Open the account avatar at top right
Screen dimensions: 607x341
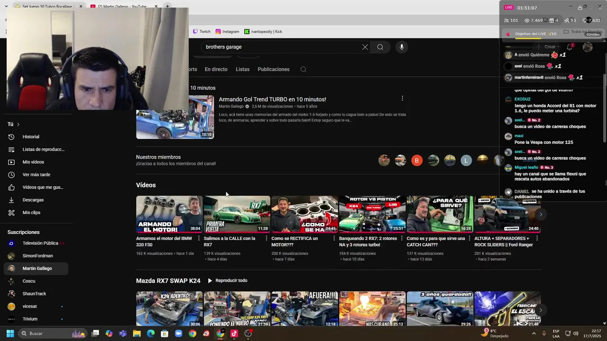(x=588, y=47)
